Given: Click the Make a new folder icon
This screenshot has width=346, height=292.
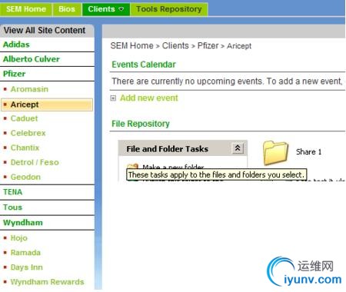Looking at the screenshot, I should (x=132, y=166).
